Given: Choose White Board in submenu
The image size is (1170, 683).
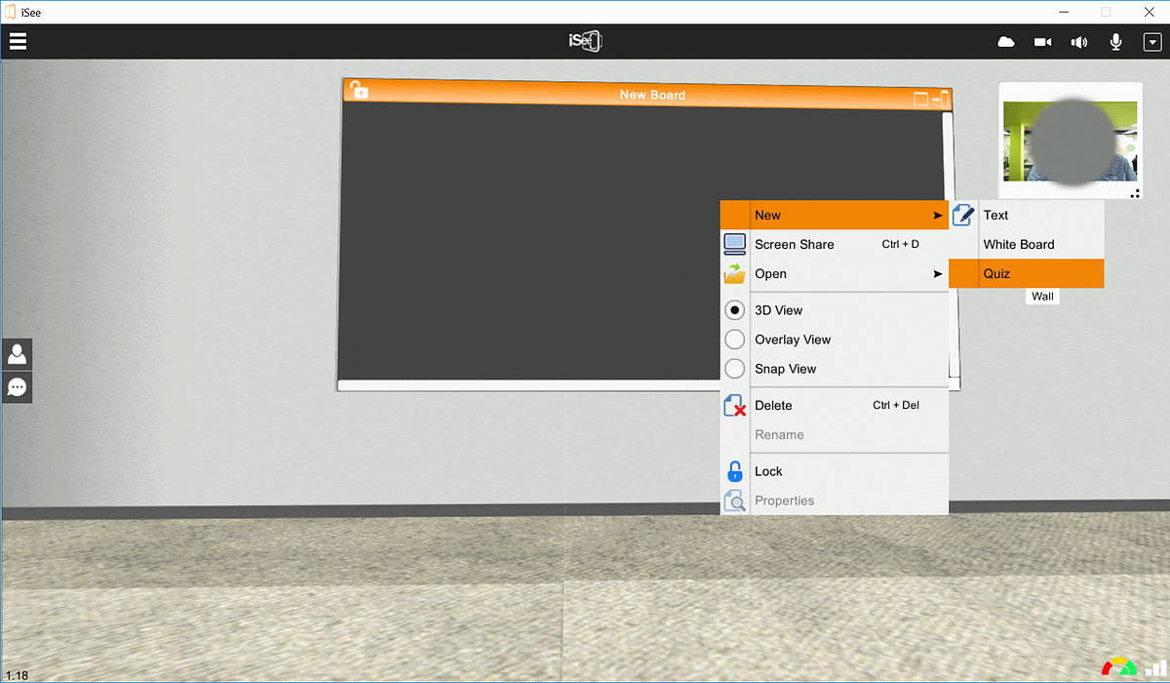Looking at the screenshot, I should [1027, 244].
